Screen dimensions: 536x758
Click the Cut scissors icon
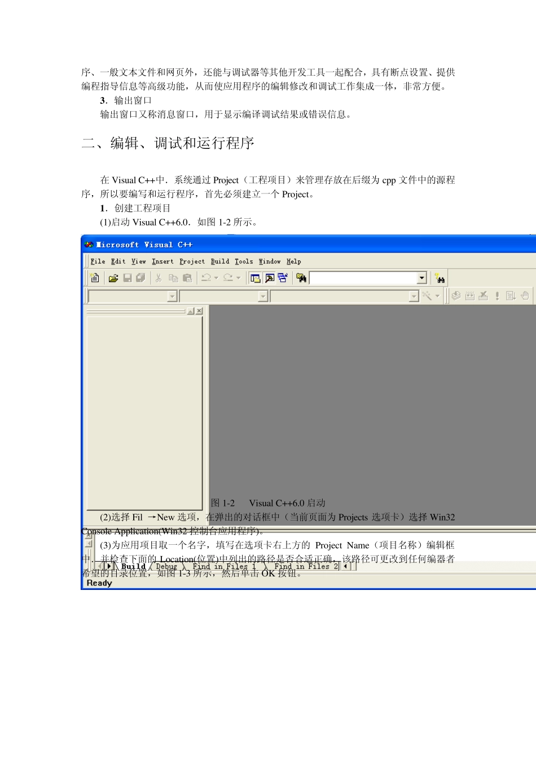coord(159,278)
